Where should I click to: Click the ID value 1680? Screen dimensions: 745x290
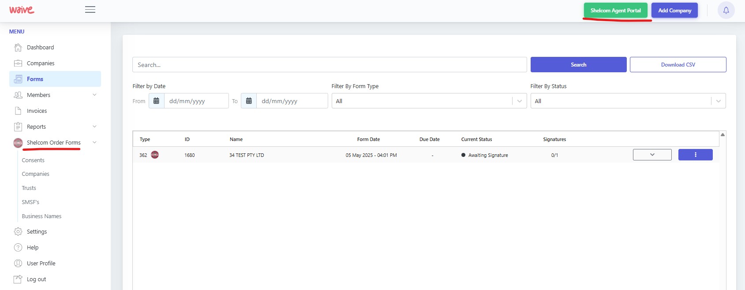click(189, 155)
